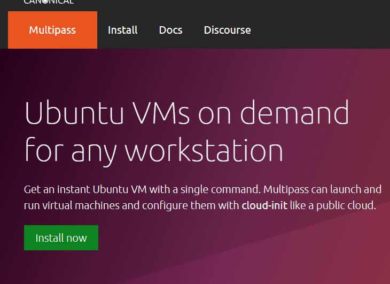Click the Canonical logo in the header
This screenshot has height=284, width=390.
pyautogui.click(x=49, y=2)
